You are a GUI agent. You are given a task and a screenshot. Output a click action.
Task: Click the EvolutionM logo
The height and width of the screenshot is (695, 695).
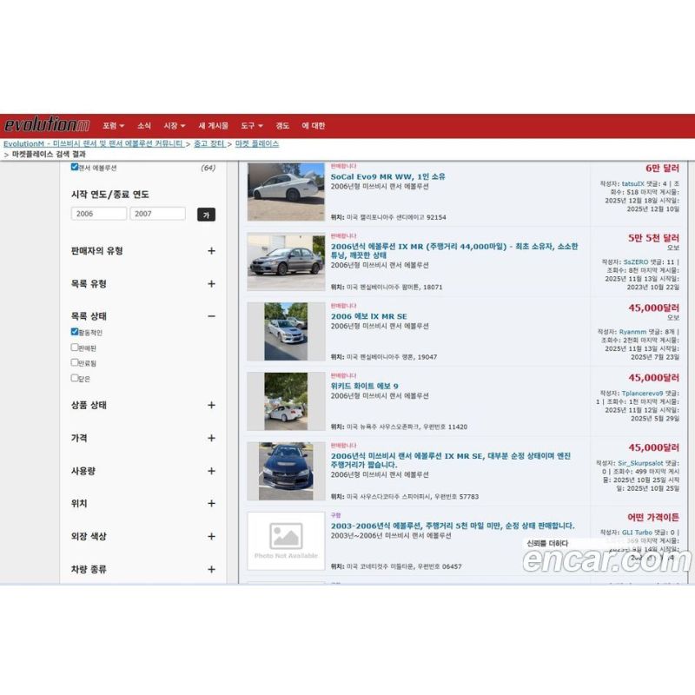pos(47,124)
